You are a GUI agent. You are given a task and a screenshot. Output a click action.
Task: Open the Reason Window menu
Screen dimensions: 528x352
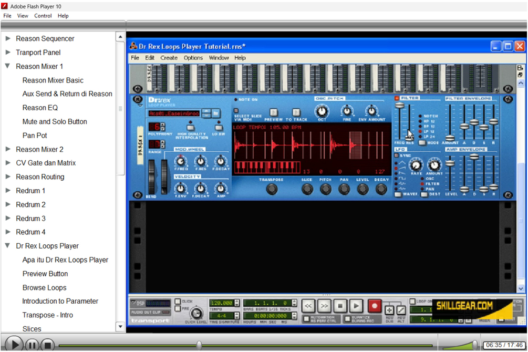tap(219, 58)
